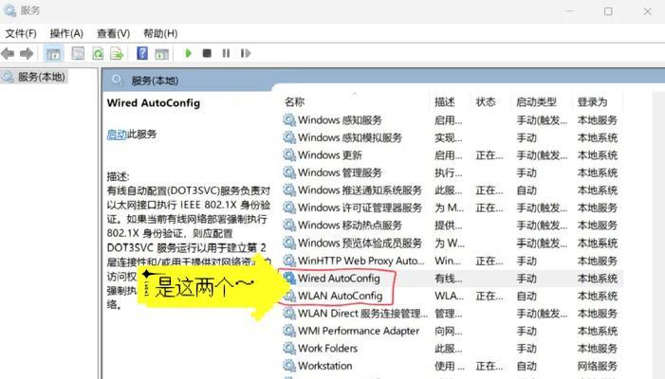Click the gear icon beside Windows 管理服务

click(x=289, y=172)
